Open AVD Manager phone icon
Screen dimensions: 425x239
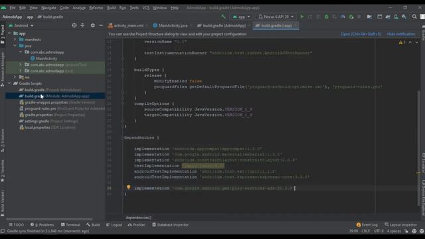pos(396,17)
